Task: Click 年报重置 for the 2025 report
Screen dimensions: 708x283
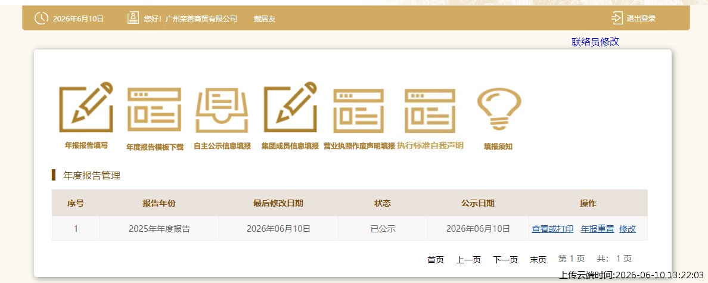Action: 597,229
